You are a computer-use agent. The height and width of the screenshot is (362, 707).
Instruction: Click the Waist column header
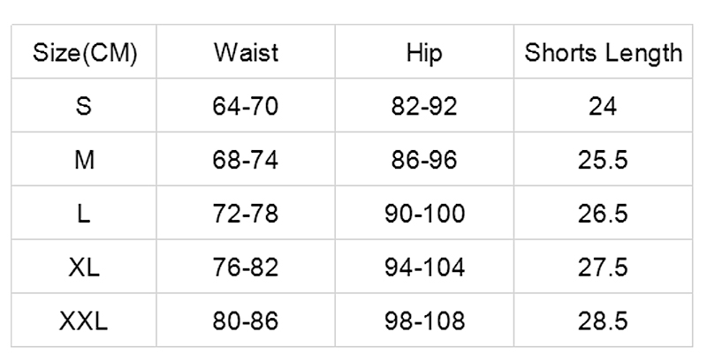click(x=246, y=53)
